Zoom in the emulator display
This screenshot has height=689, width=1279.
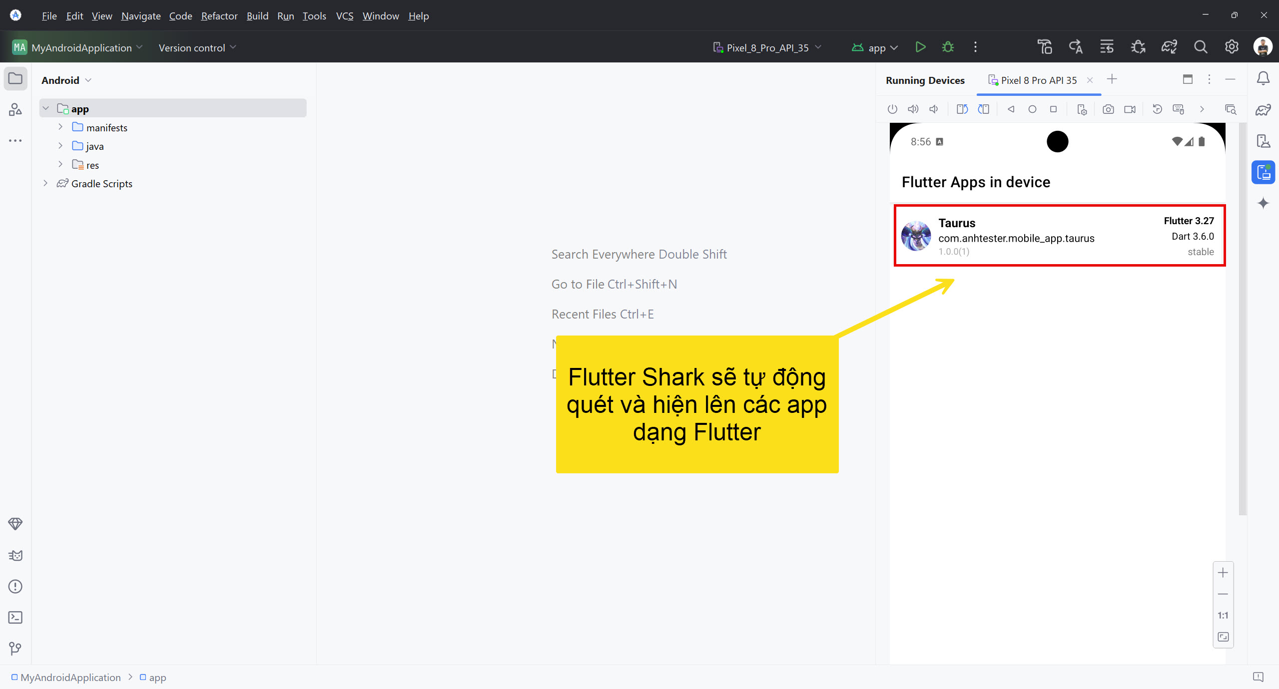click(1223, 573)
